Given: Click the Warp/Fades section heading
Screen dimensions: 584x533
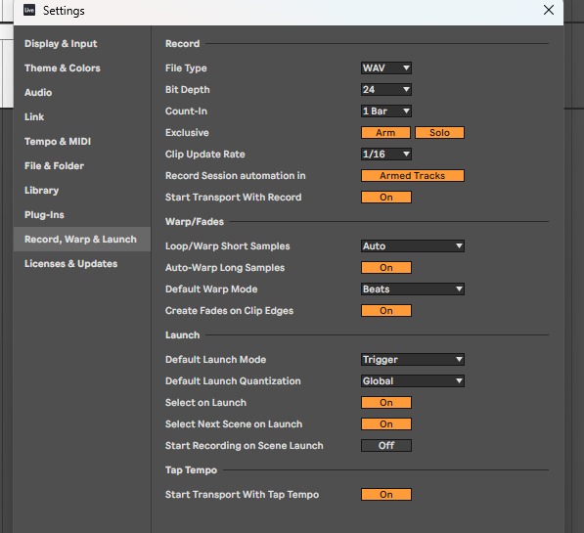Looking at the screenshot, I should pos(195,222).
